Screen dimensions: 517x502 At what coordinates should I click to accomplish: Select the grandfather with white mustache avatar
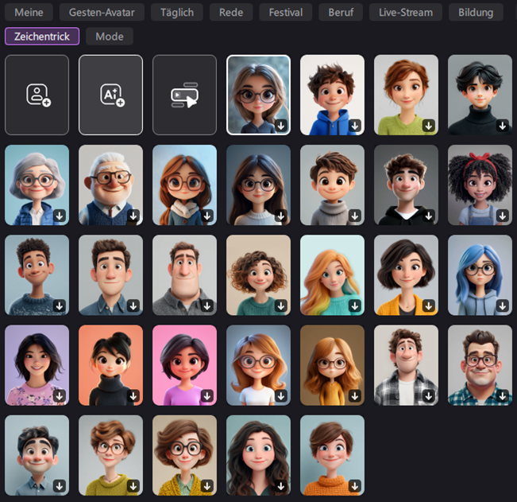coord(110,185)
